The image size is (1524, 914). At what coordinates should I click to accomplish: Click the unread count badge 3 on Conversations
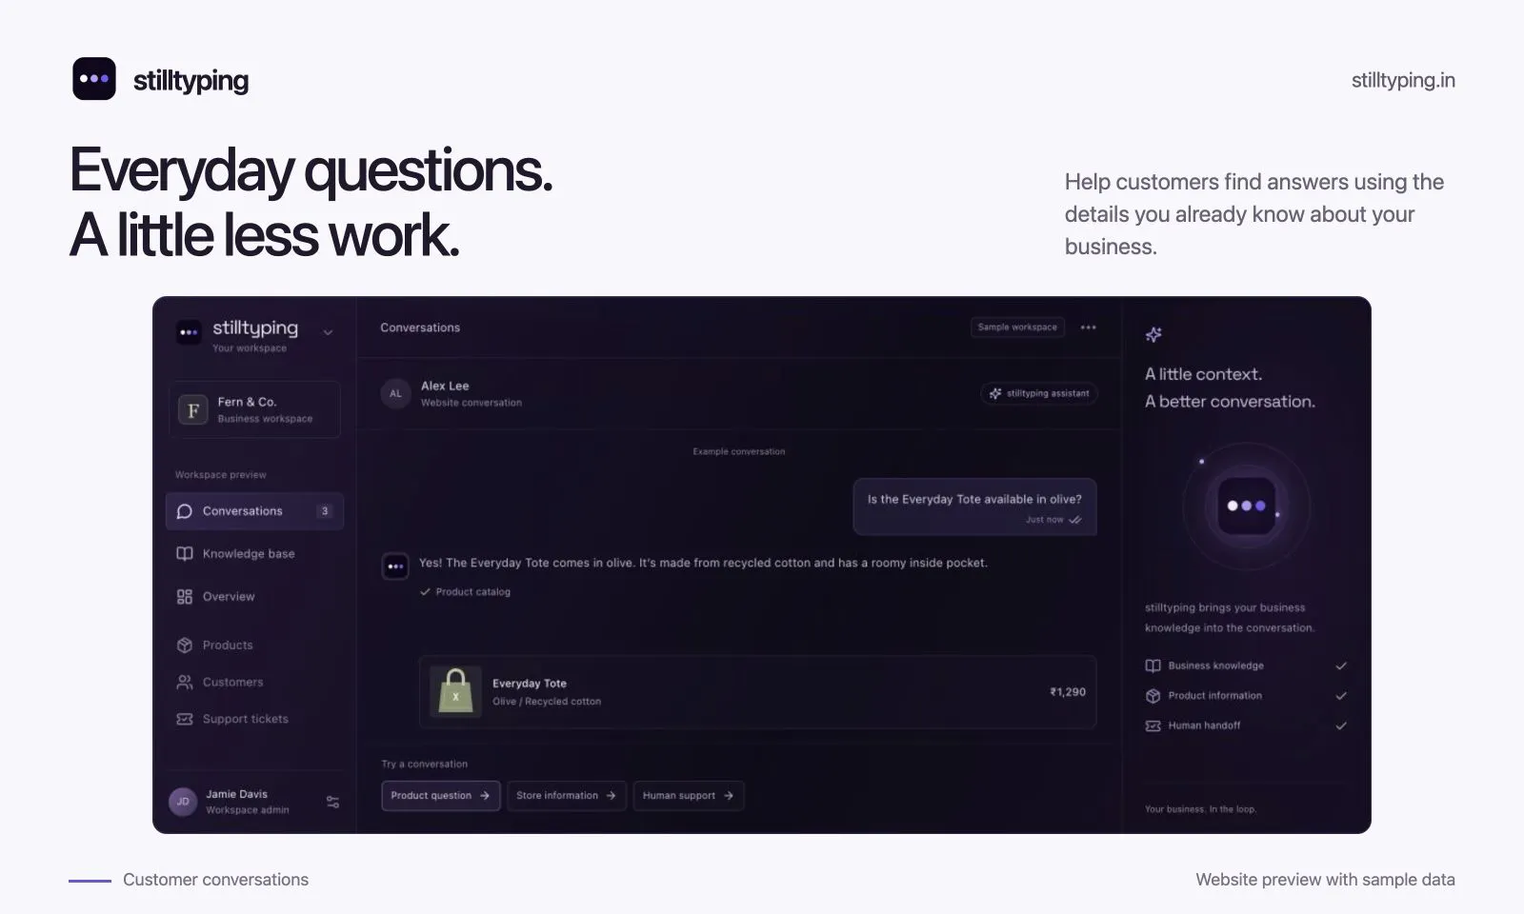point(325,511)
